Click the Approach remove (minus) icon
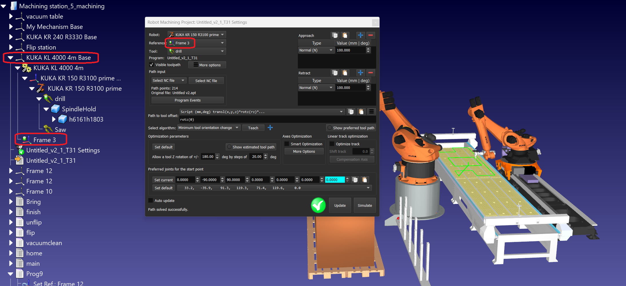This screenshot has height=286, width=626. click(x=371, y=35)
